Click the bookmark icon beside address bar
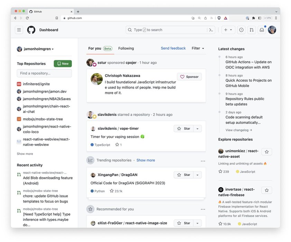Image resolution: width=291 pixels, height=242 pixels. click(x=57, y=18)
